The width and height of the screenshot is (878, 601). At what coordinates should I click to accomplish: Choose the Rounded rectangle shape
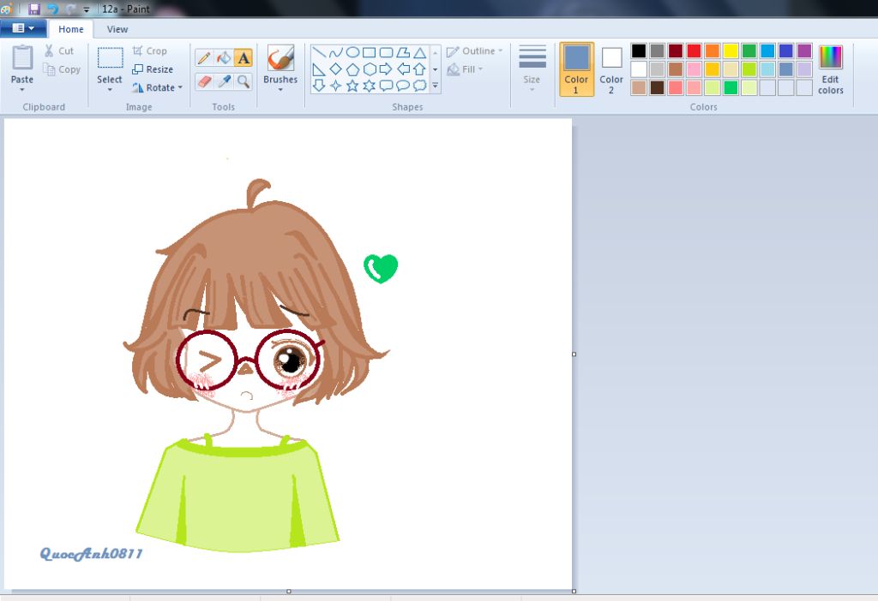[386, 52]
